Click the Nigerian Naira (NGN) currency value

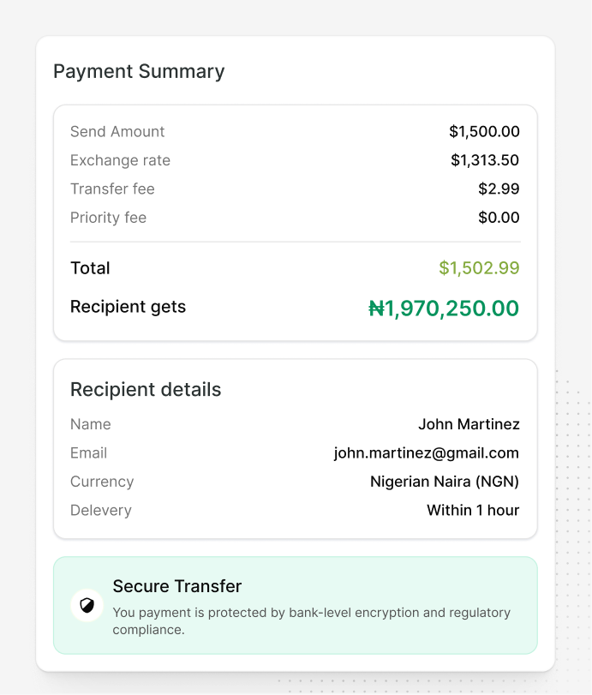coord(445,482)
